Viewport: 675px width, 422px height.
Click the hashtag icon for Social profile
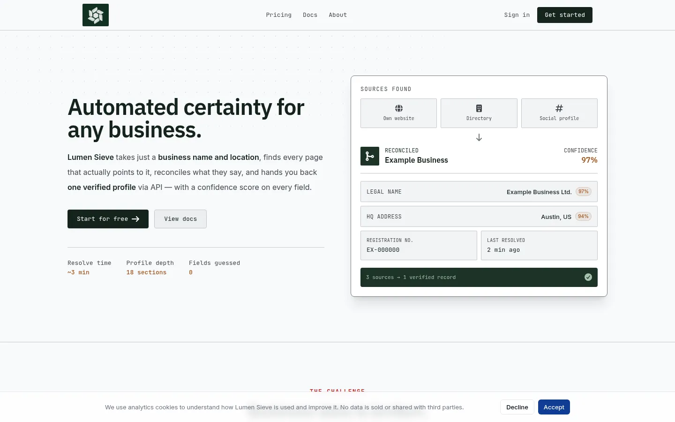[x=559, y=108]
